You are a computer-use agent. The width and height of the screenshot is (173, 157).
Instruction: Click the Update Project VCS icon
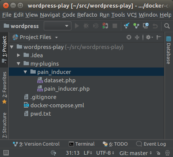coord(127,26)
